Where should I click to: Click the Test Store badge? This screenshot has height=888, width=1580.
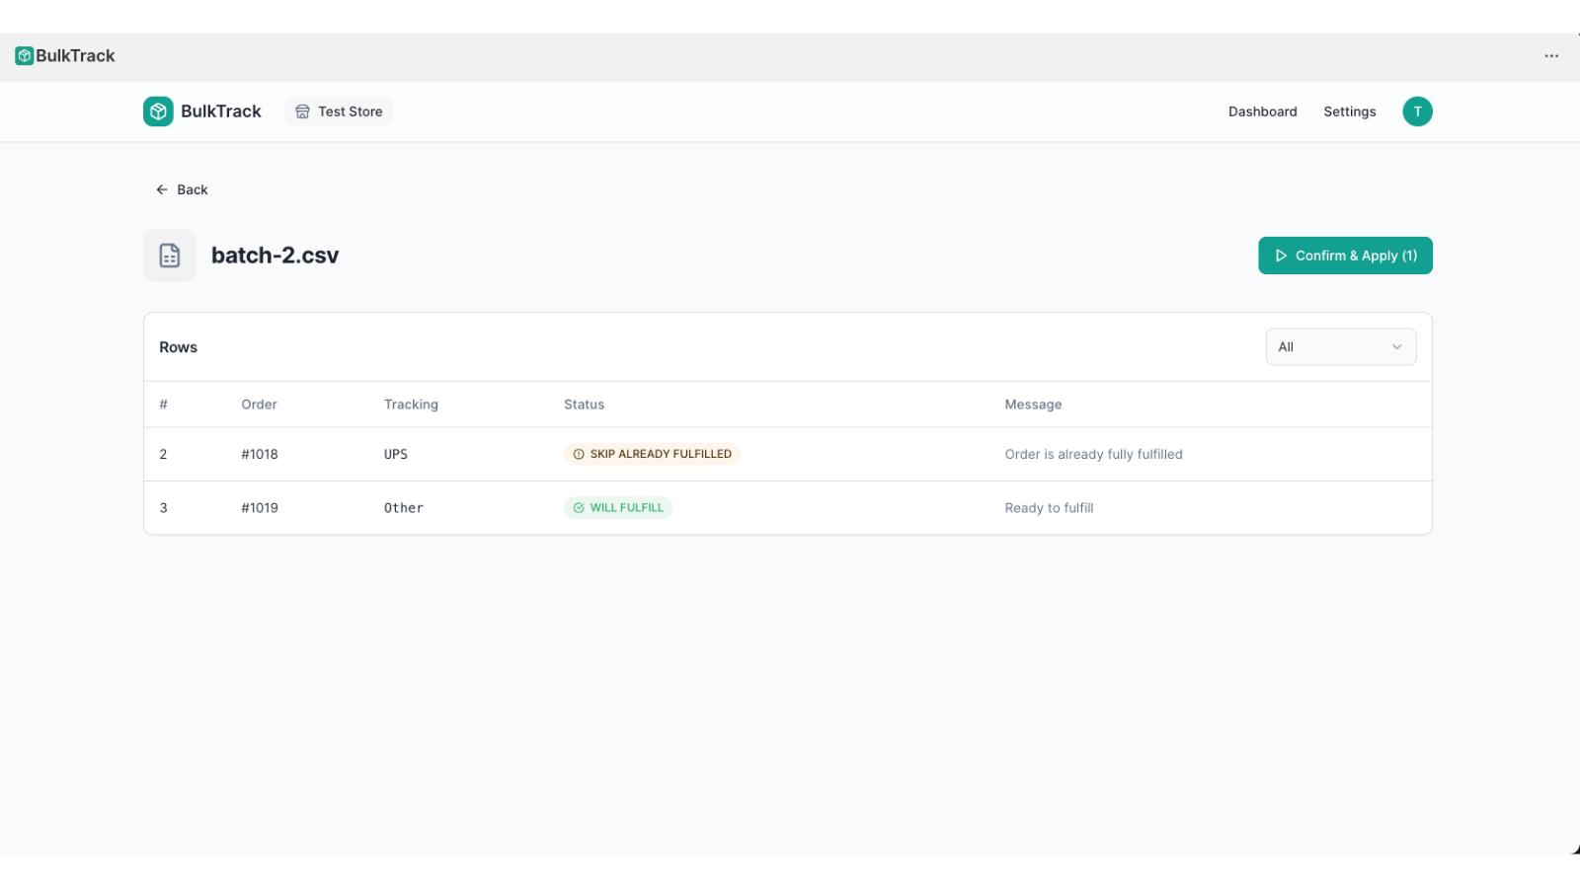coord(339,111)
